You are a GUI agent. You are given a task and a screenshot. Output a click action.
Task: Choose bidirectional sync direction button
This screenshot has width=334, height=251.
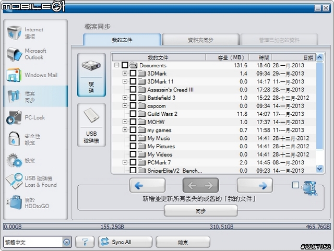coord(200,186)
